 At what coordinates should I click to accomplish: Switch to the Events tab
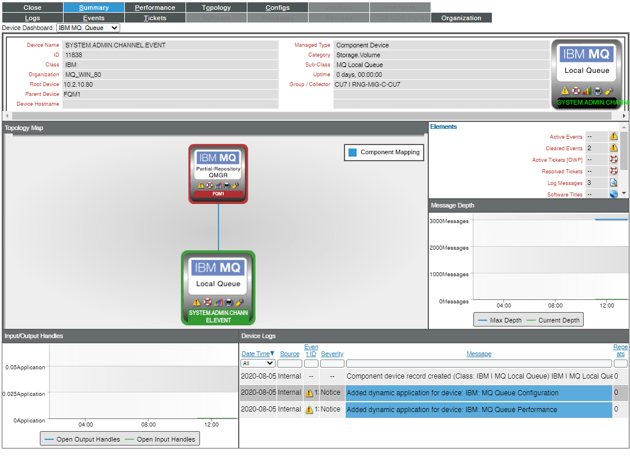pyautogui.click(x=94, y=18)
